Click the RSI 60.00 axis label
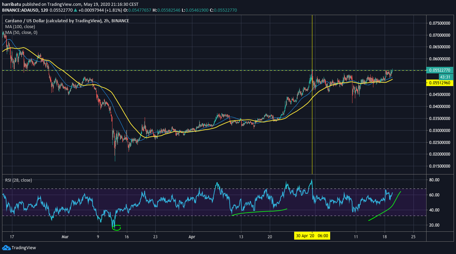Image resolution: width=456 pixels, height=254 pixels. point(434,195)
